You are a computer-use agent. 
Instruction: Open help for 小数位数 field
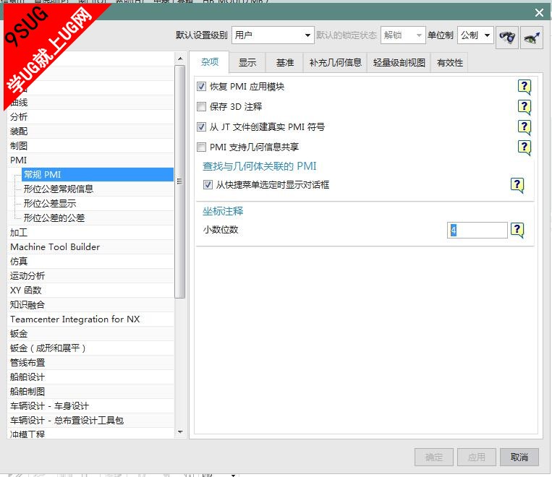tap(517, 230)
